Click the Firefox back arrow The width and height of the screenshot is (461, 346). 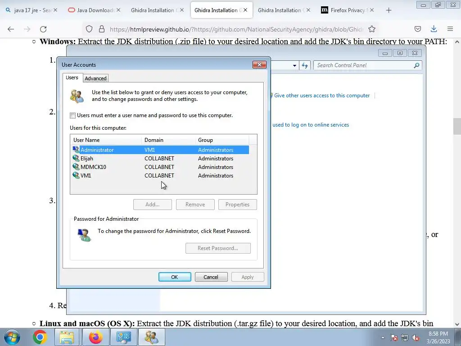(x=11, y=29)
